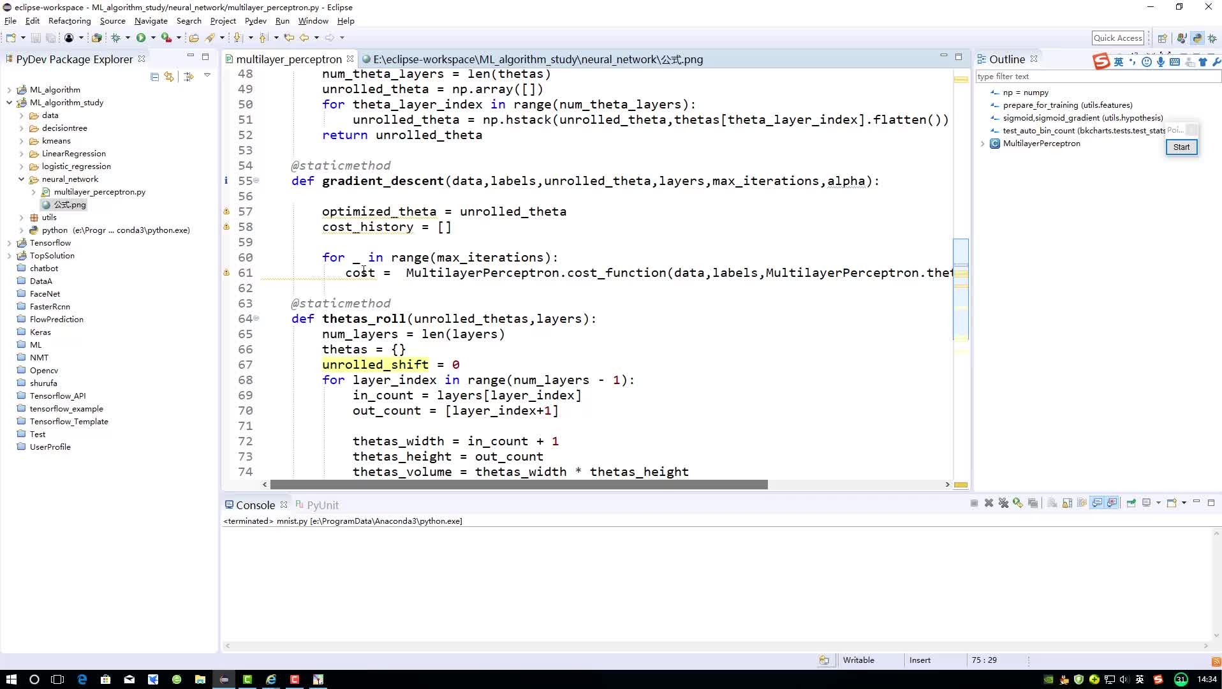Open Display Selected Console dropdown arrow
Image resolution: width=1222 pixels, height=689 pixels.
[x=1159, y=503]
